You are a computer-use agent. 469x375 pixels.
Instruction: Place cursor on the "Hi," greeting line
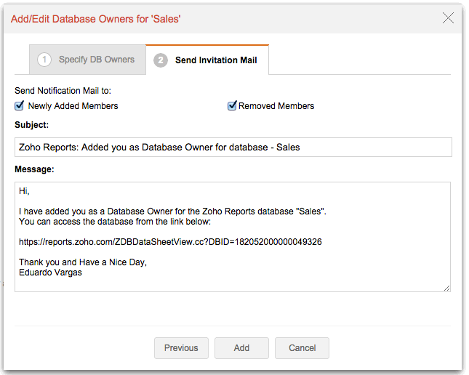click(25, 192)
